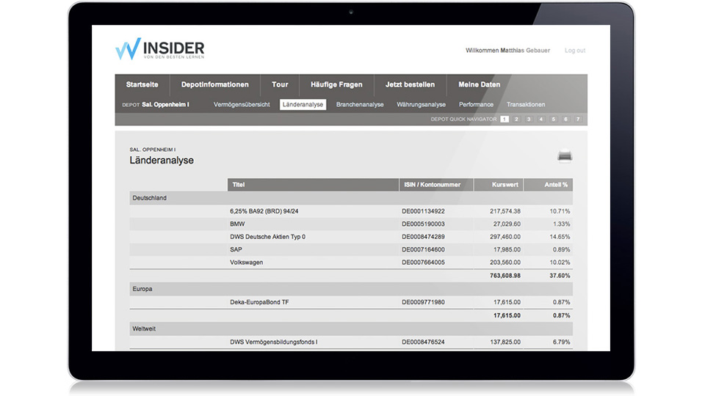
Task: Select depot 7 in quick navigator
Action: pyautogui.click(x=578, y=119)
